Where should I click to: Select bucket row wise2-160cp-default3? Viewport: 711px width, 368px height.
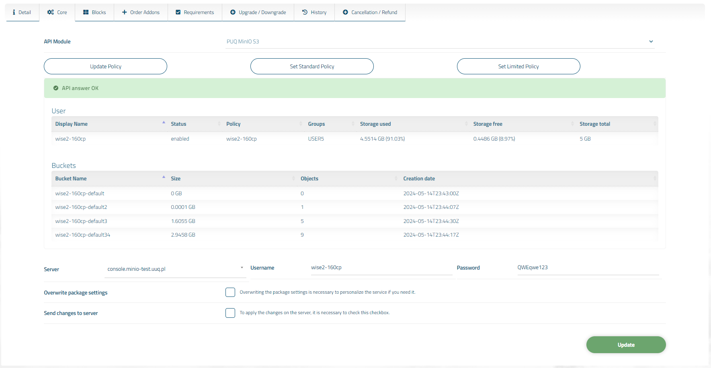click(355, 221)
